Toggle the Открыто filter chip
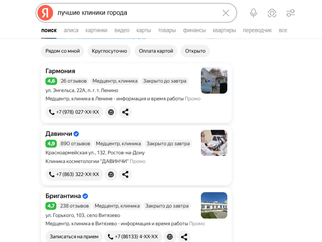 pos(195,51)
